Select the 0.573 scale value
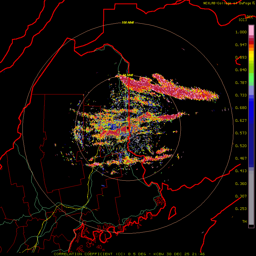 pyautogui.click(x=241, y=133)
